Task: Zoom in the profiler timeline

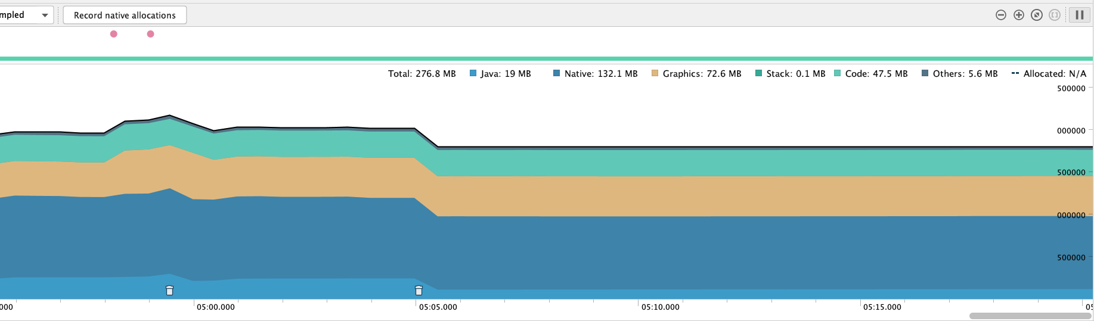Action: [x=1019, y=15]
